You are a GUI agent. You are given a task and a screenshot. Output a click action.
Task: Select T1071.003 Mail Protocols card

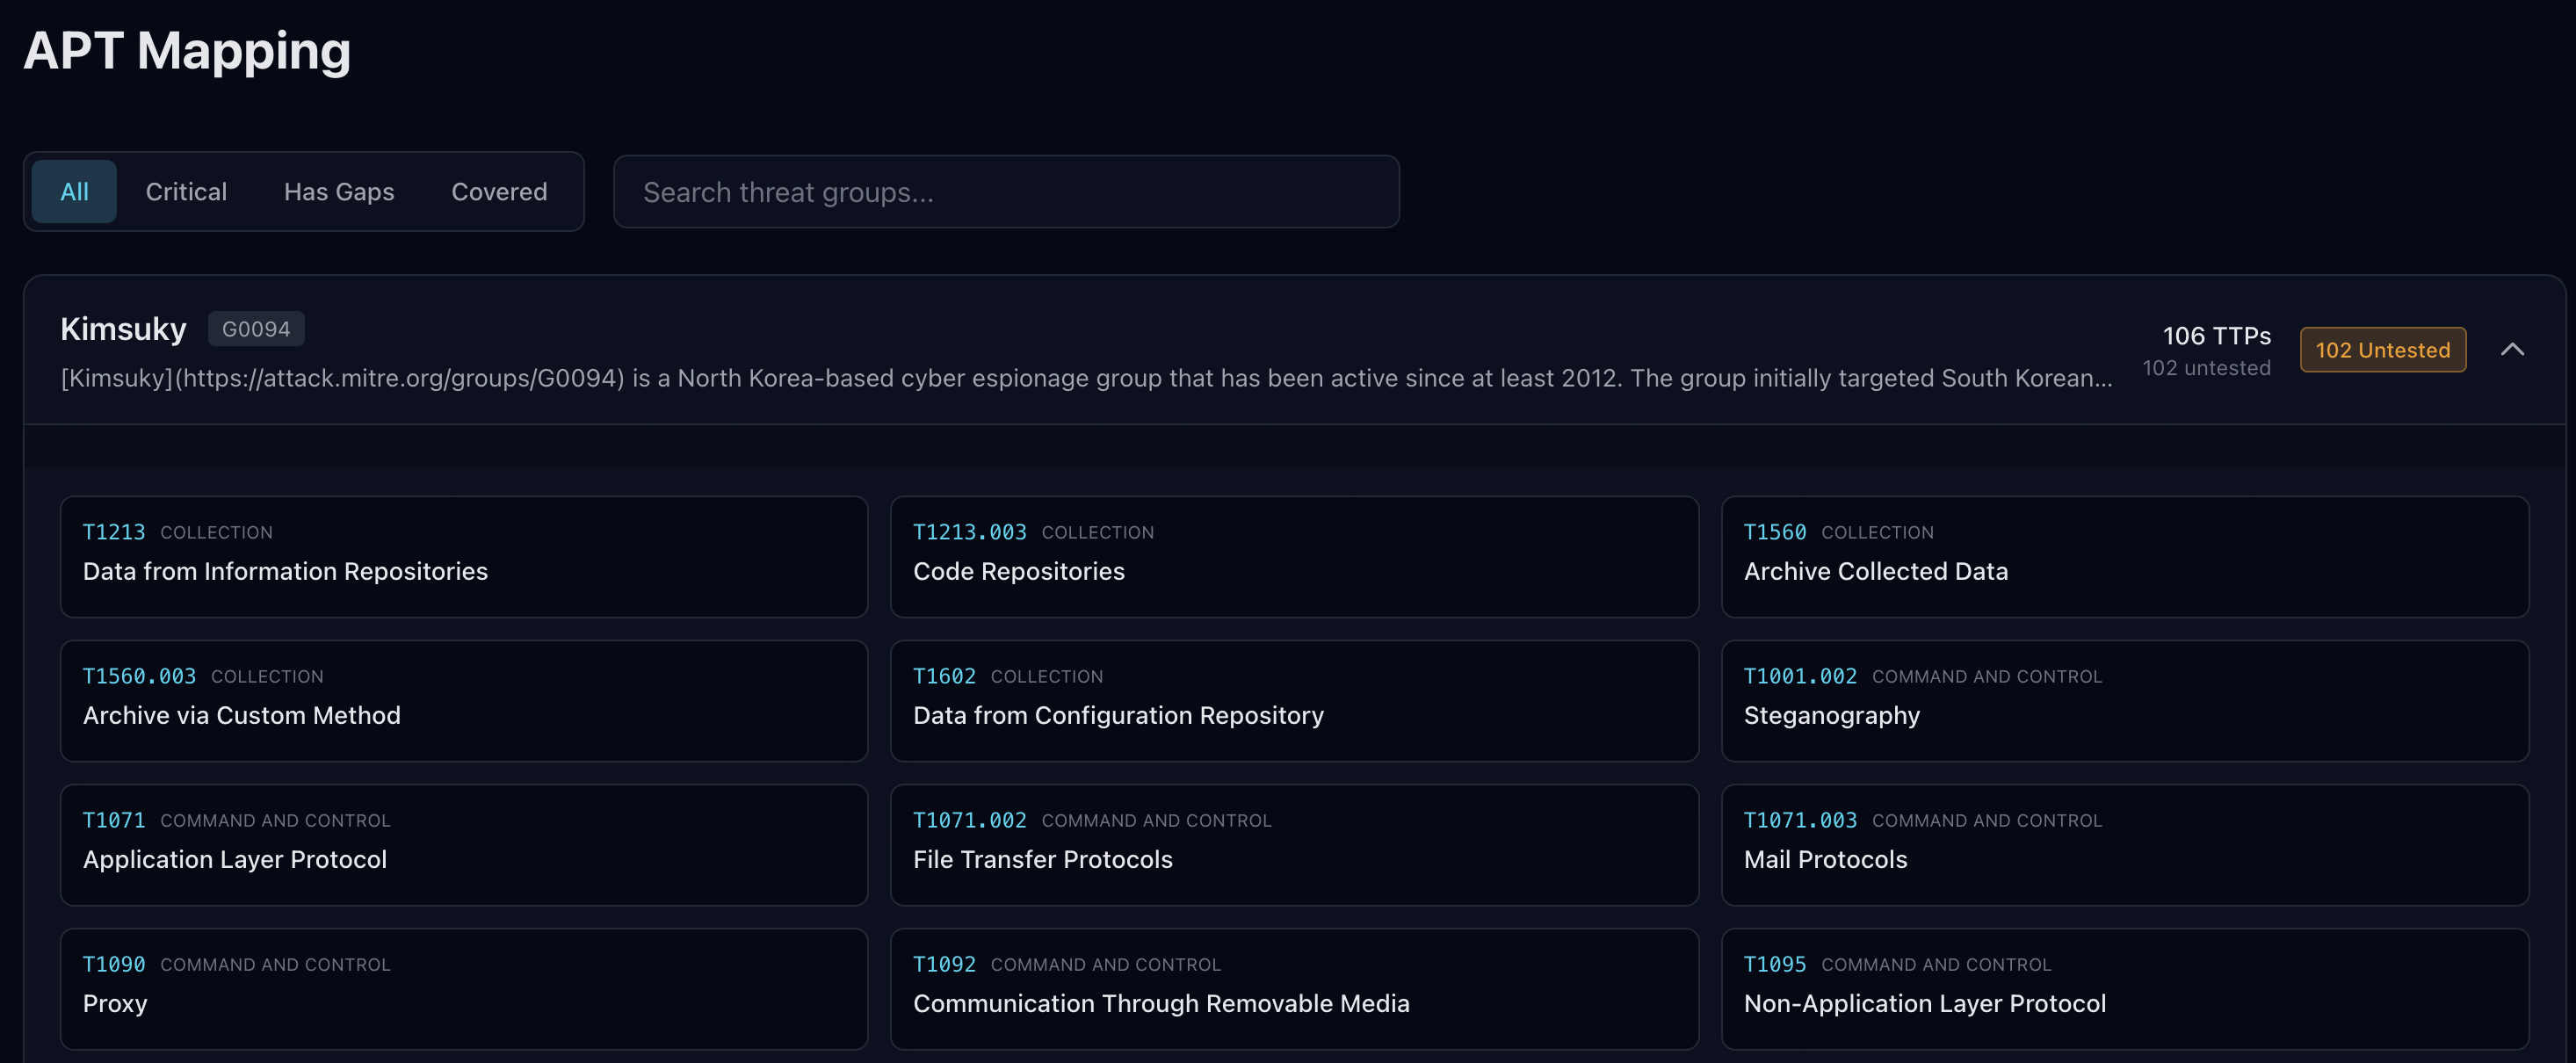point(2124,844)
